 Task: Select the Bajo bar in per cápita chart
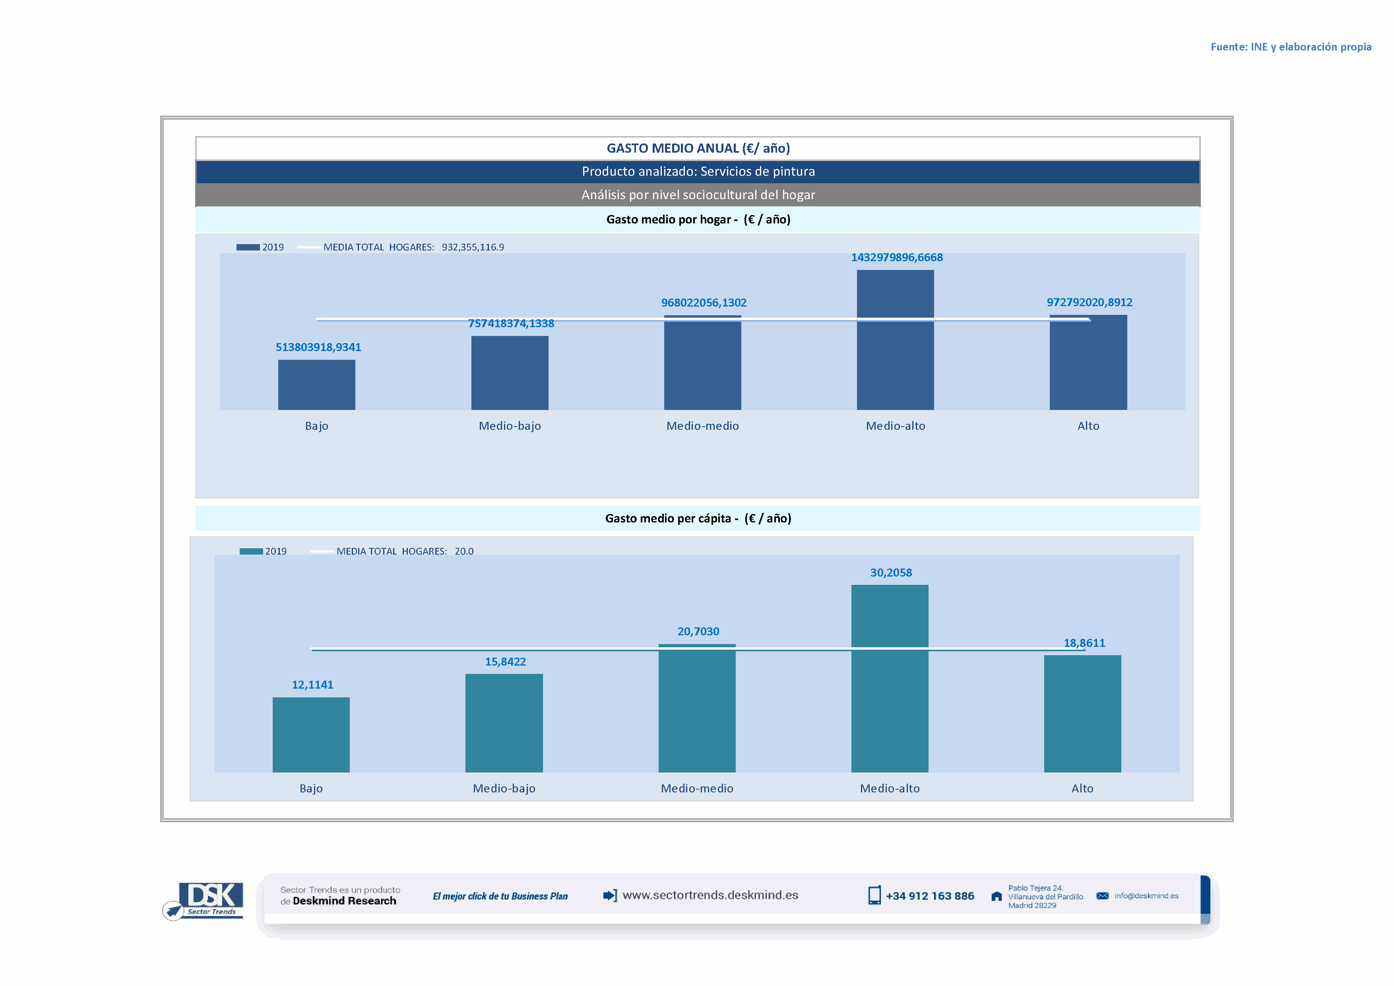coord(311,735)
